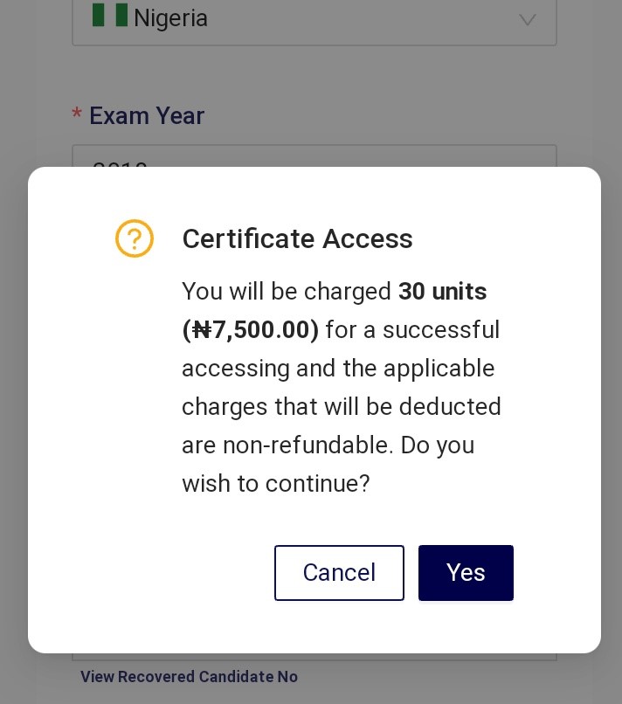Click the red asterisk before Exam Year
This screenshot has width=622, height=704.
(x=77, y=113)
